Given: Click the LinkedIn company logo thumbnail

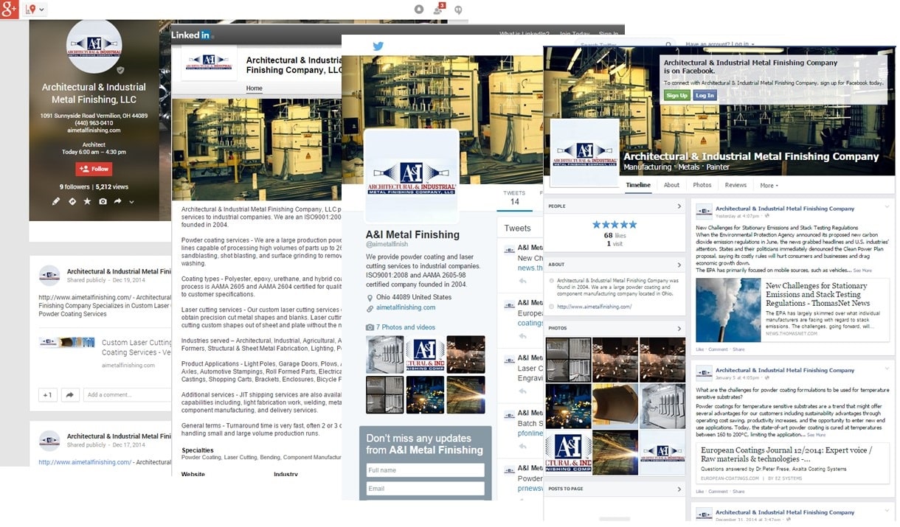Looking at the screenshot, I should 209,63.
